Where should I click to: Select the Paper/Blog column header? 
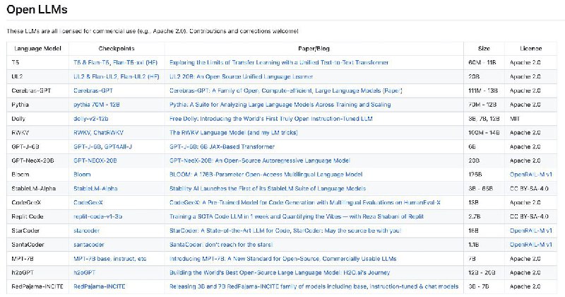coord(314,48)
